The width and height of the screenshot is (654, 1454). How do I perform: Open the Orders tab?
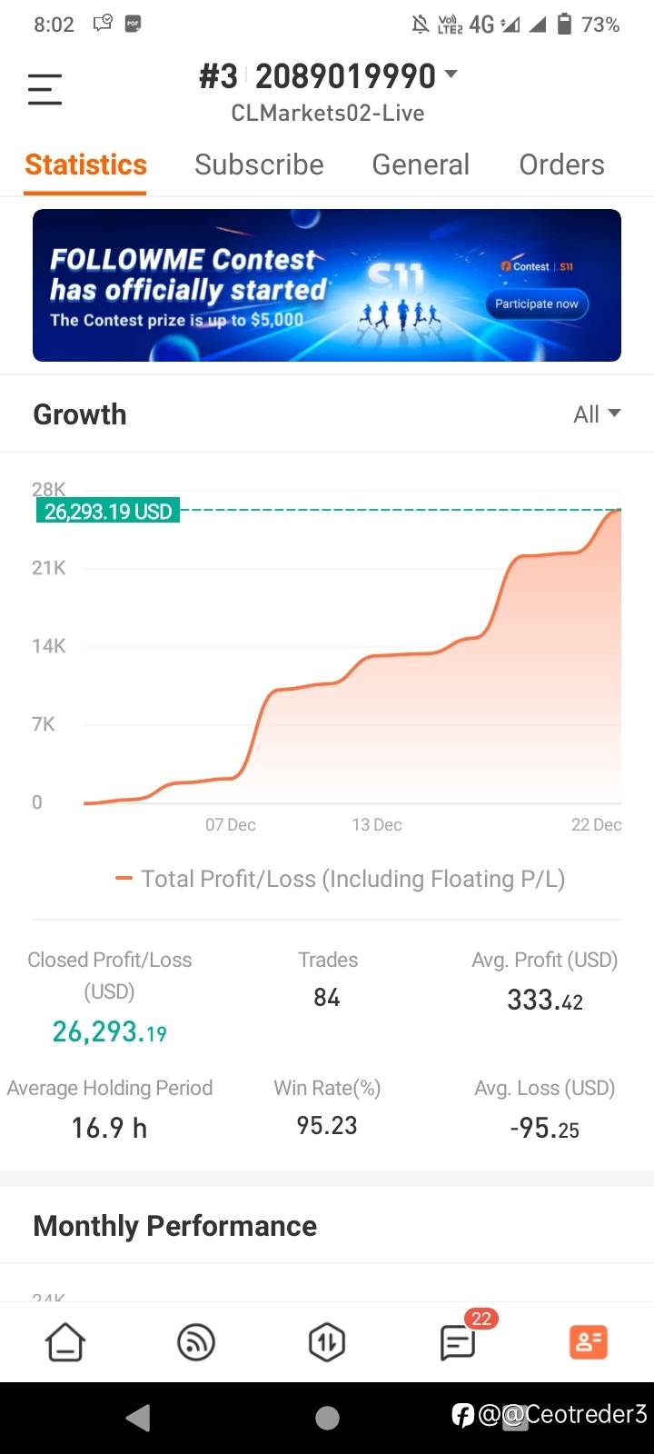(561, 164)
